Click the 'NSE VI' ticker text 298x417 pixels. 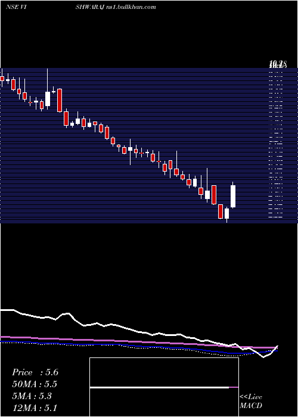pos(15,7)
